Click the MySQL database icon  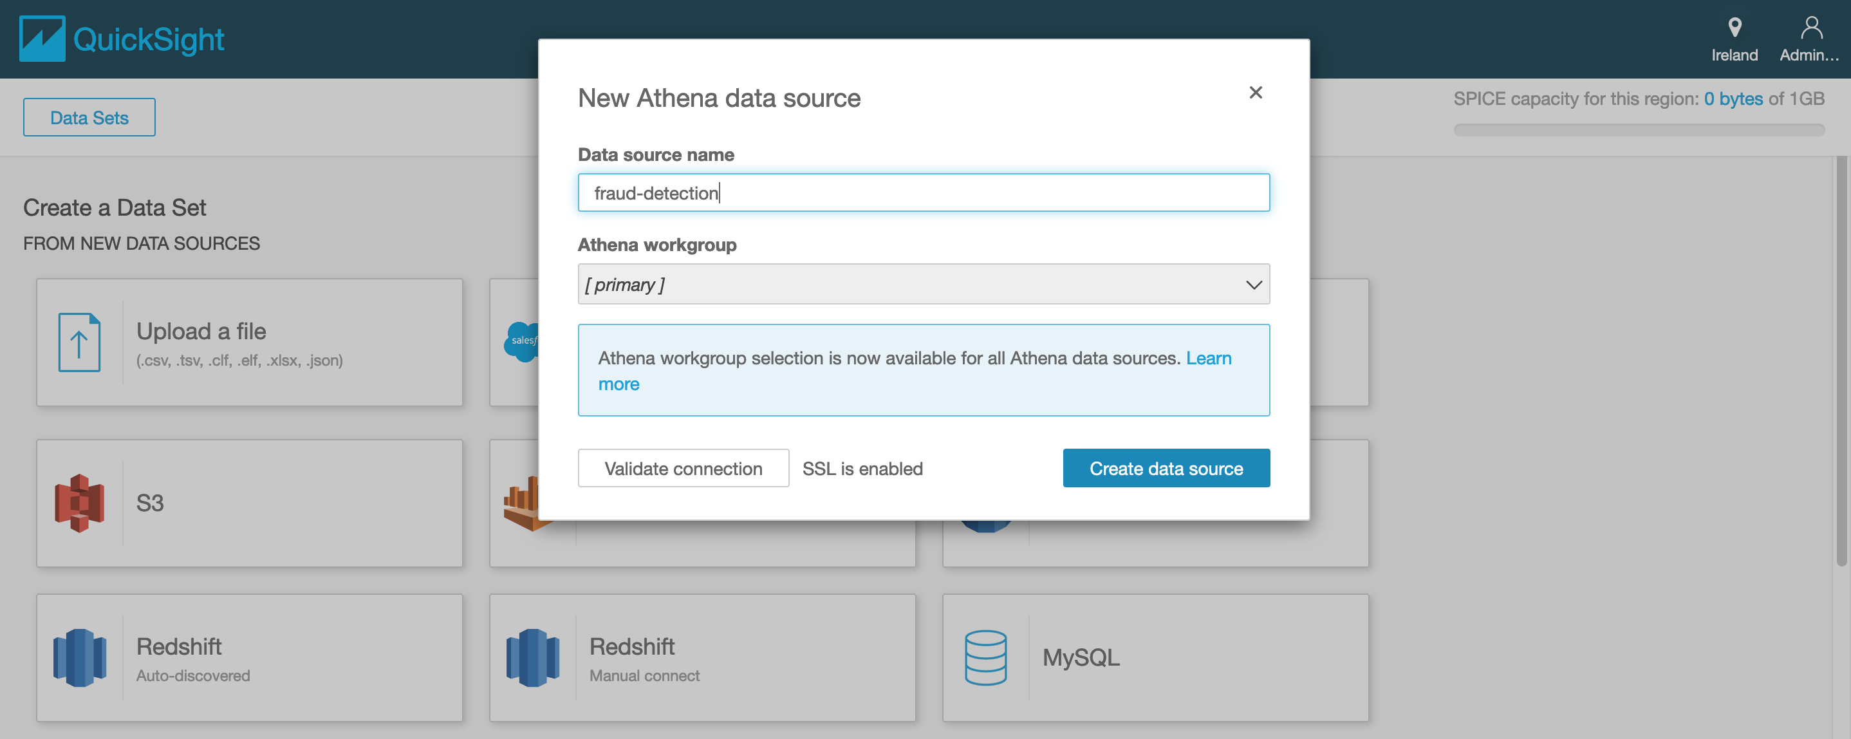(985, 657)
